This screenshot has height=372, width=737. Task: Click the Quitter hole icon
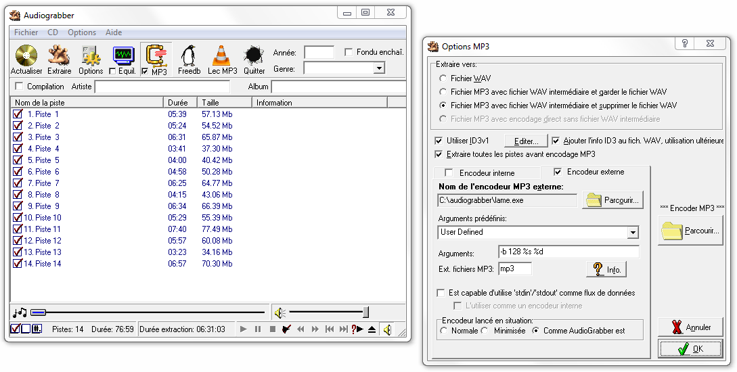point(254,55)
